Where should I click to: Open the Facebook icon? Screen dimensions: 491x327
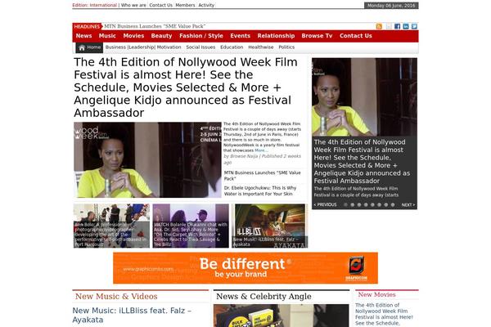(397, 27)
